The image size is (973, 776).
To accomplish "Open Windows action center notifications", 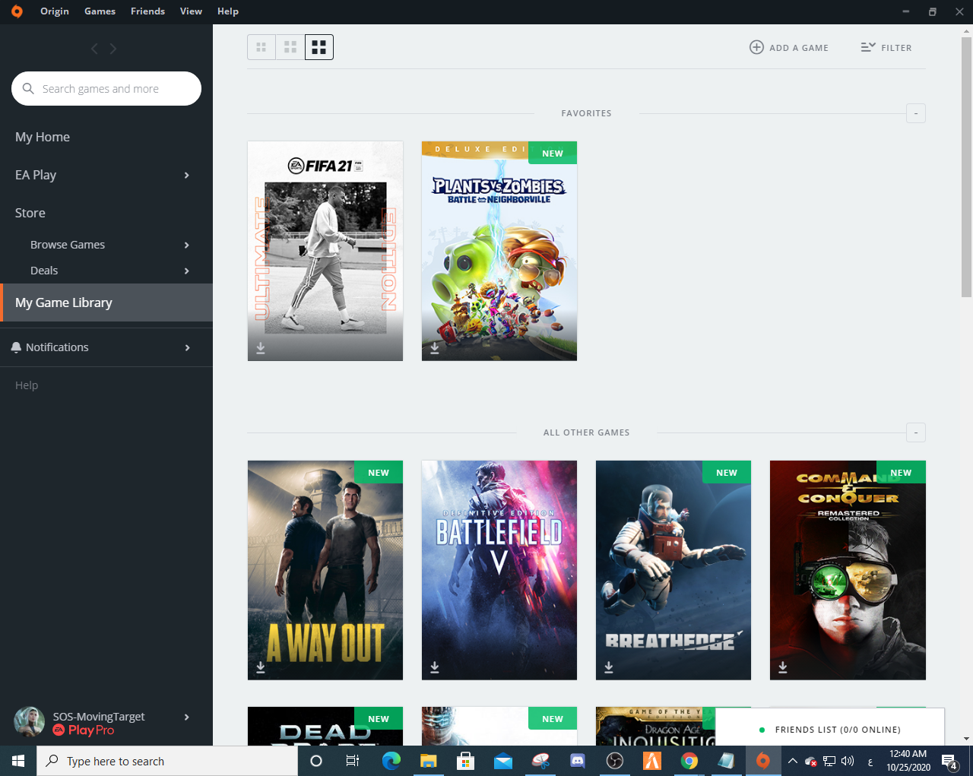I will pos(949,761).
